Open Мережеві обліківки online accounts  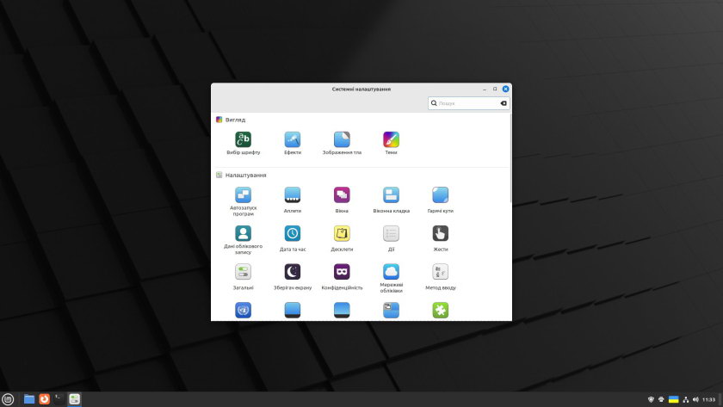click(391, 279)
